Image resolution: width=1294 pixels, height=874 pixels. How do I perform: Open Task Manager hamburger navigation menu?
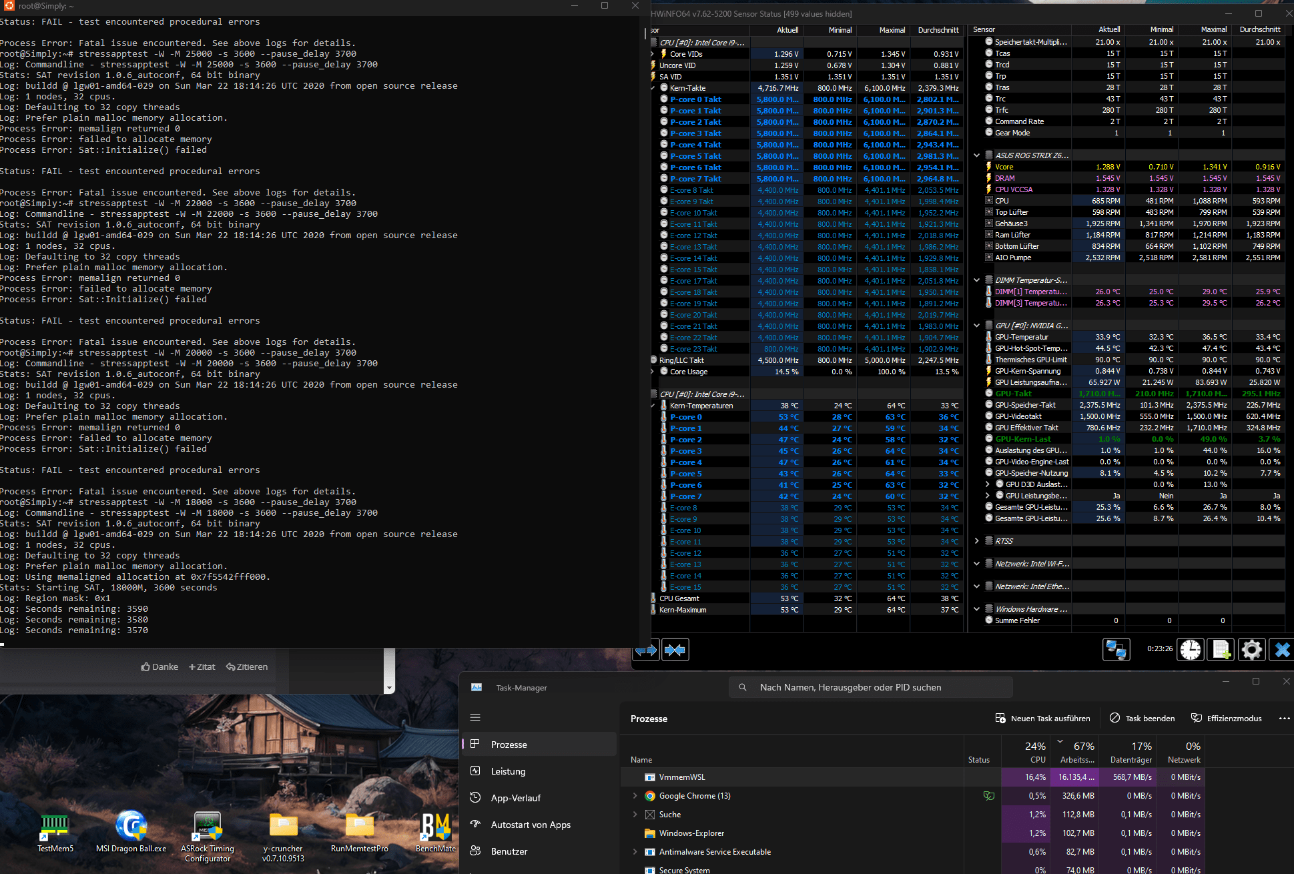[x=475, y=717]
